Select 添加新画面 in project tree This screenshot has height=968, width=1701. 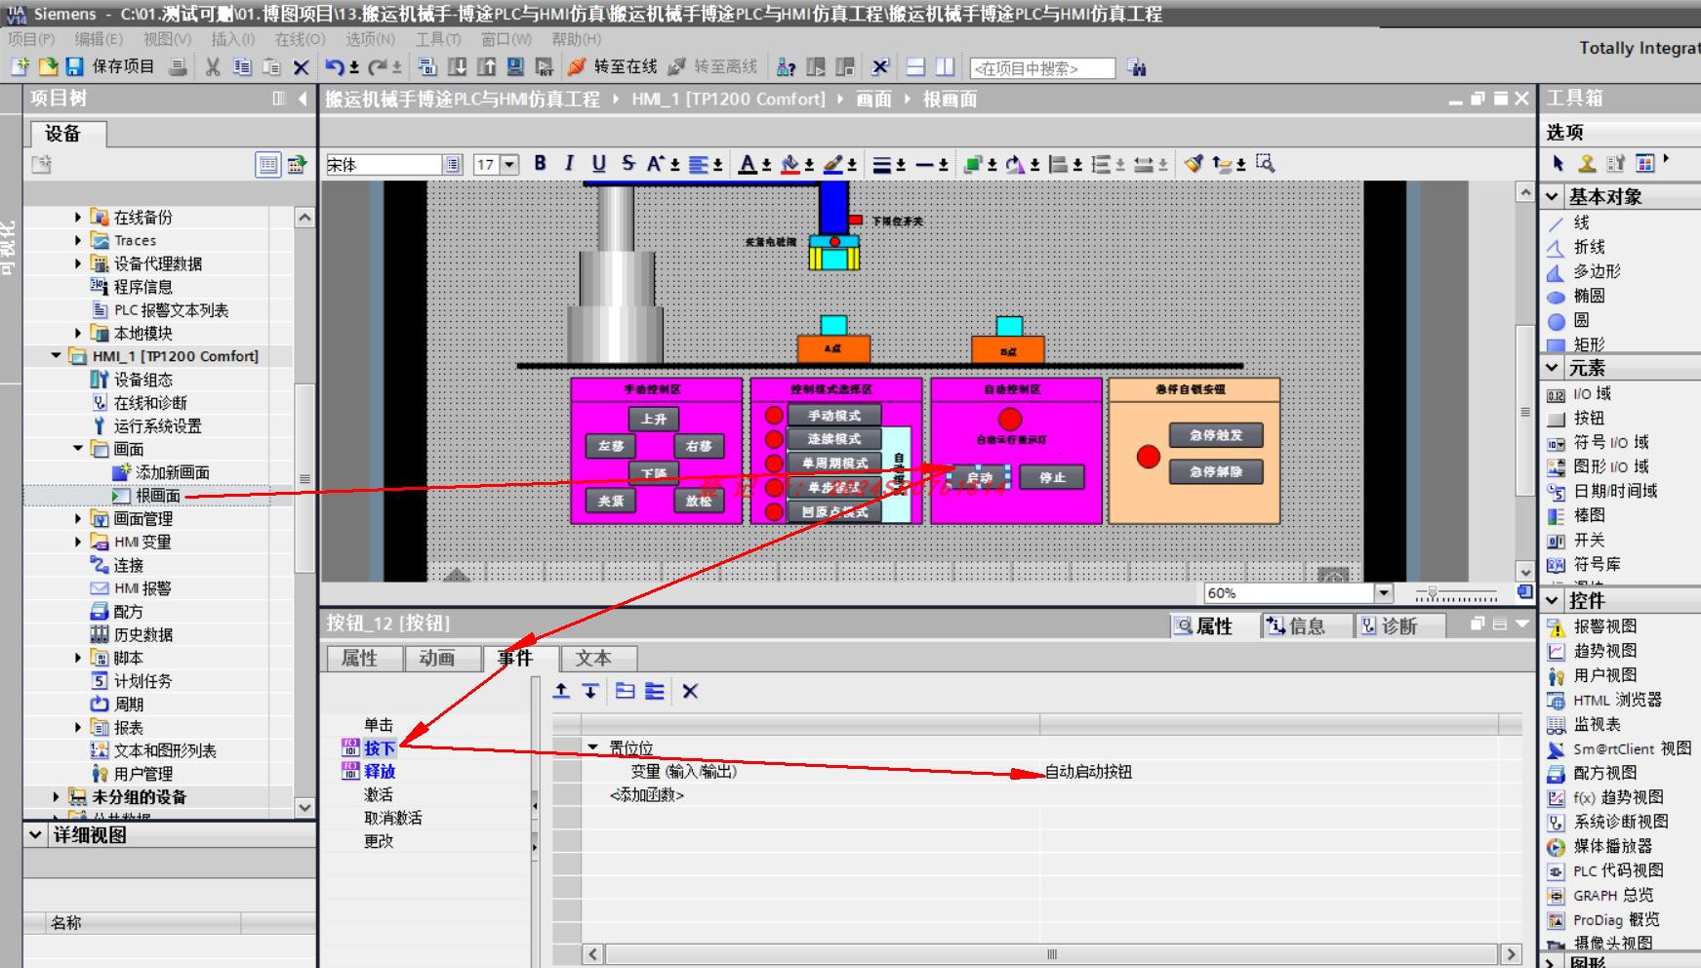172,472
